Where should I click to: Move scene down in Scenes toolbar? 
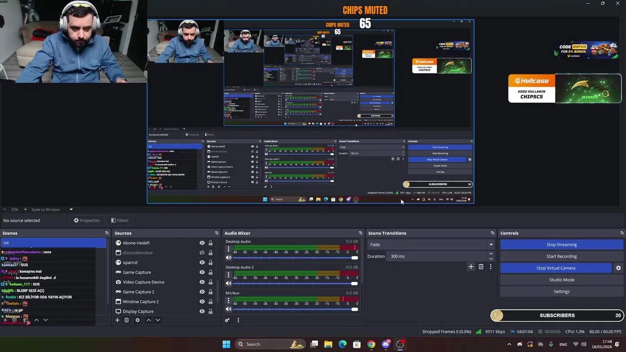click(x=45, y=320)
